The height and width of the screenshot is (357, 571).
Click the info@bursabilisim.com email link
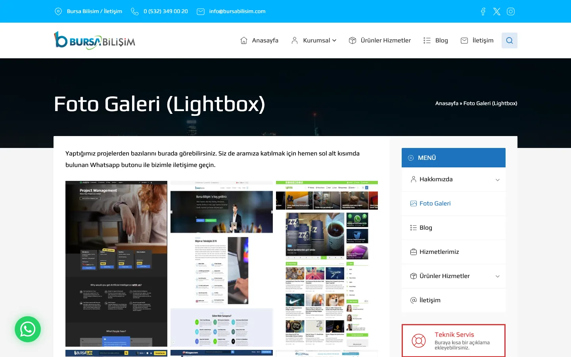(x=238, y=12)
